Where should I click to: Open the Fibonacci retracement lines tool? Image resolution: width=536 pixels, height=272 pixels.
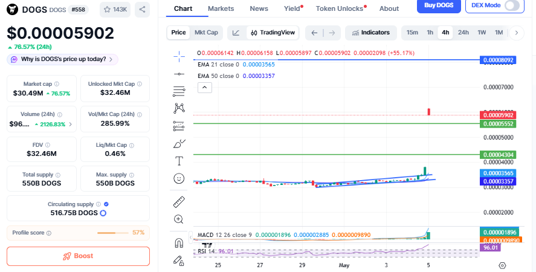point(179,91)
